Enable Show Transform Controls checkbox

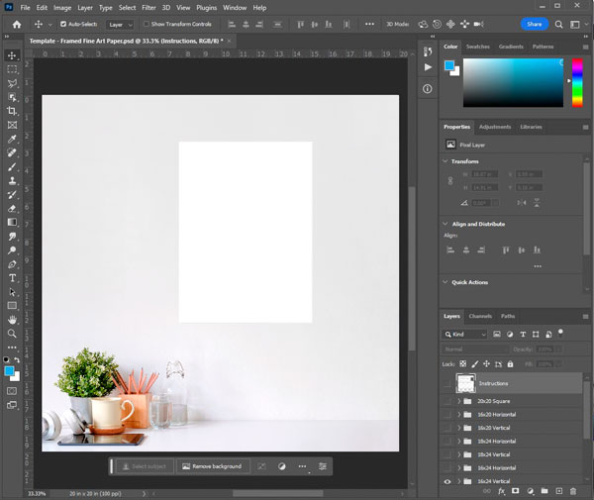[147, 24]
